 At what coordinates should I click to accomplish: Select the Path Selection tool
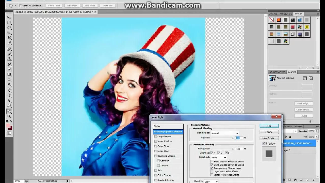pyautogui.click(x=9, y=100)
